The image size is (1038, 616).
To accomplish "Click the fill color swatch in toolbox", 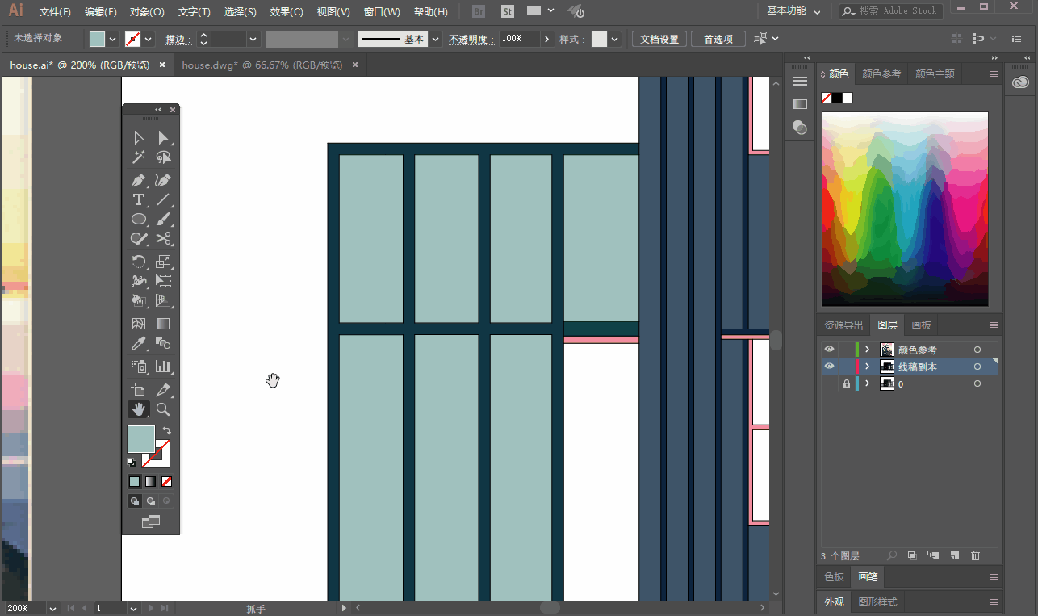I will click(141, 439).
